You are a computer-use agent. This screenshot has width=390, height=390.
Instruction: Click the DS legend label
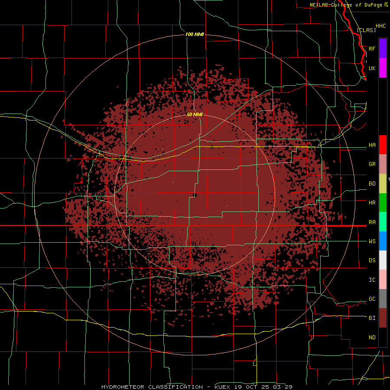pyautogui.click(x=372, y=260)
